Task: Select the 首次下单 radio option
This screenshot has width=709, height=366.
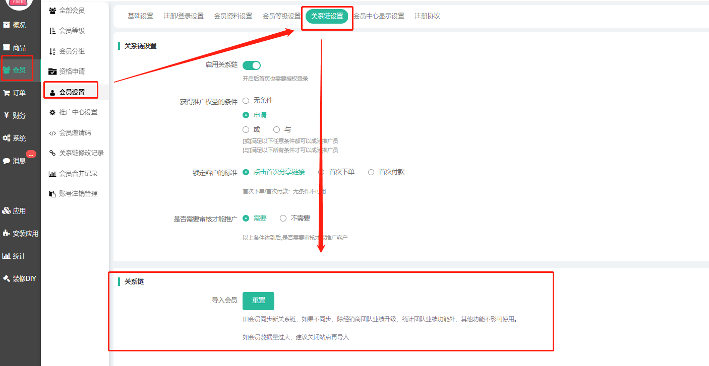Action: [322, 172]
